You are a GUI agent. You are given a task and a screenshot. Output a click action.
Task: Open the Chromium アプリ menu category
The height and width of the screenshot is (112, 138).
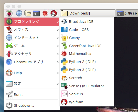(32, 62)
